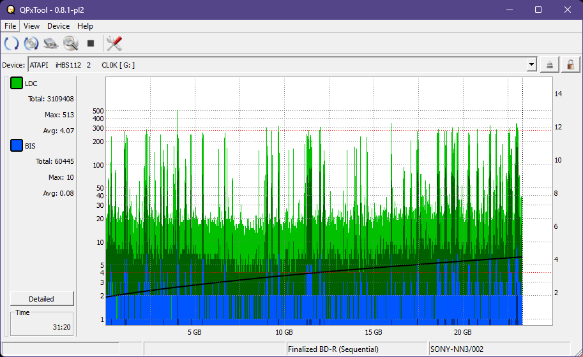Select the BIS Avg: 0.08 value
Screen dimensions: 583x357
click(58, 193)
